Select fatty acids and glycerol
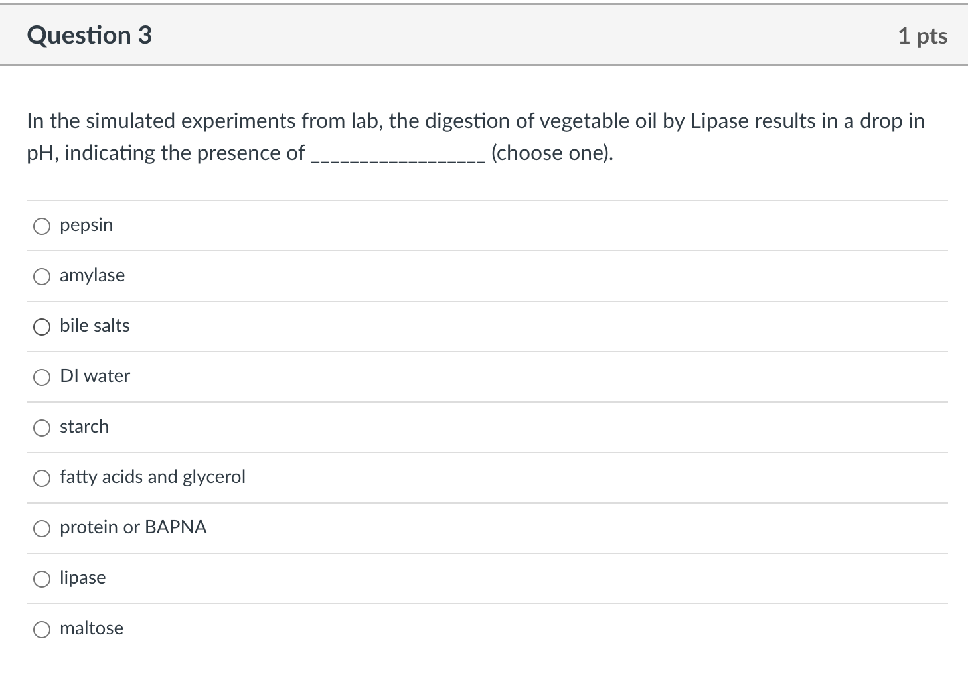This screenshot has width=968, height=674. pyautogui.click(x=41, y=478)
